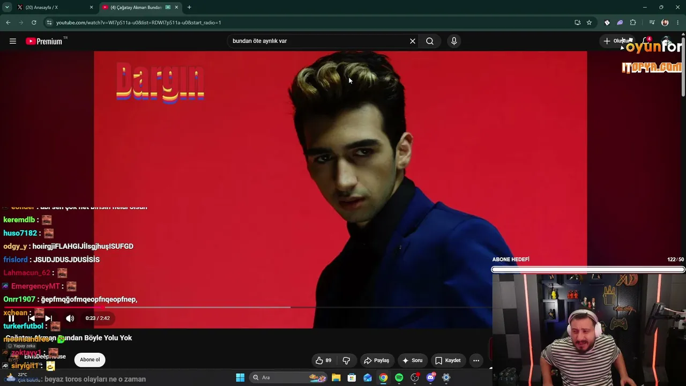Screen dimensions: 686x386
Task: Start voice search with the microphone
Action: [x=454, y=41]
